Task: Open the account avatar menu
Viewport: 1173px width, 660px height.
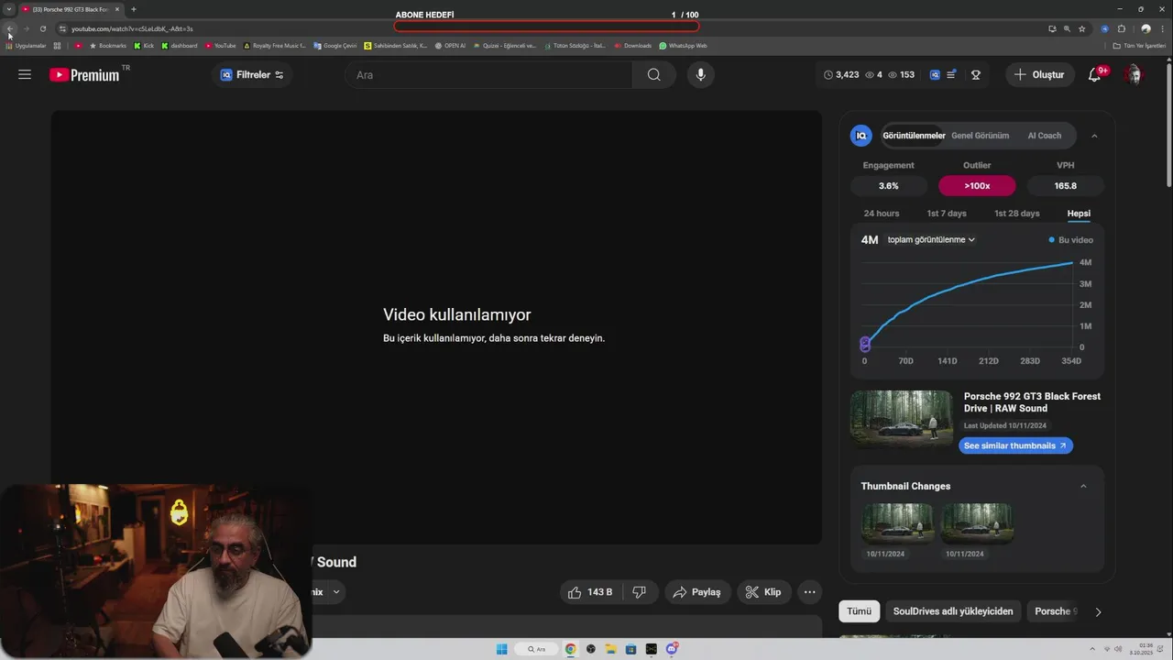Action: click(1134, 75)
